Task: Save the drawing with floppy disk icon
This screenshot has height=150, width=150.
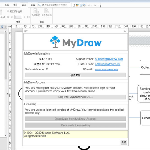Action: click(x=81, y=5)
